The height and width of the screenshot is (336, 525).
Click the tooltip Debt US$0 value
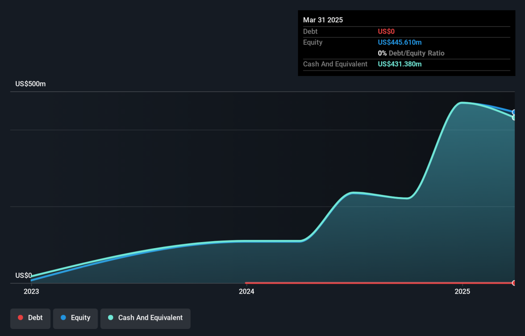click(x=386, y=31)
